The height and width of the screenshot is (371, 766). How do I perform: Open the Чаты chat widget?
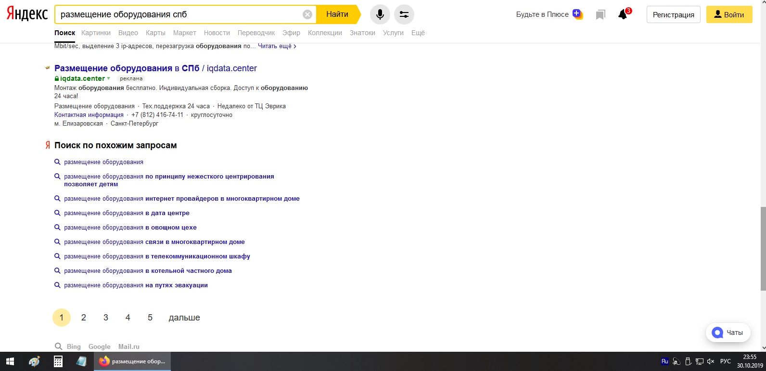click(728, 333)
